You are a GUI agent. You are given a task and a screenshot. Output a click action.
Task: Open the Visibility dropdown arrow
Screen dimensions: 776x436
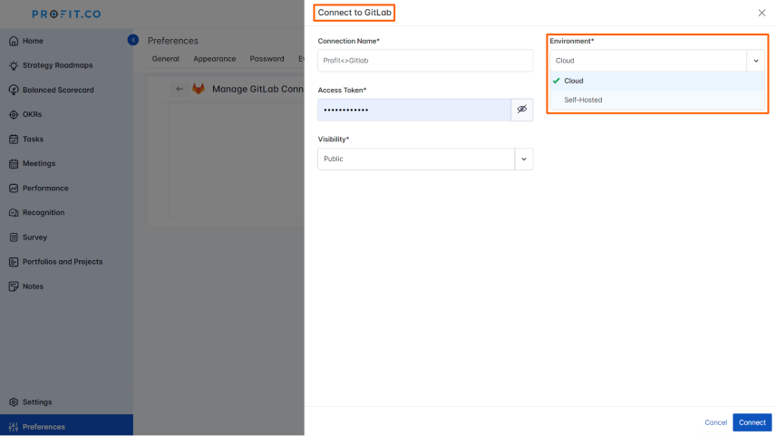click(524, 159)
